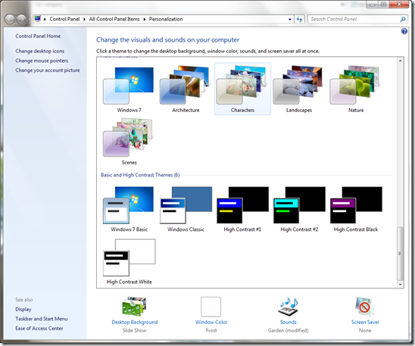Apply the Nature theme
415x346 pixels.
point(356,89)
